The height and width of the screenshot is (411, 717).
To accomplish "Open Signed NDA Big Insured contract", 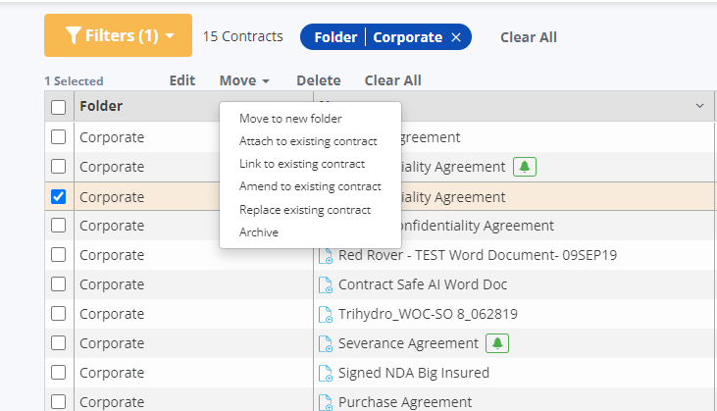I will pyautogui.click(x=413, y=373).
